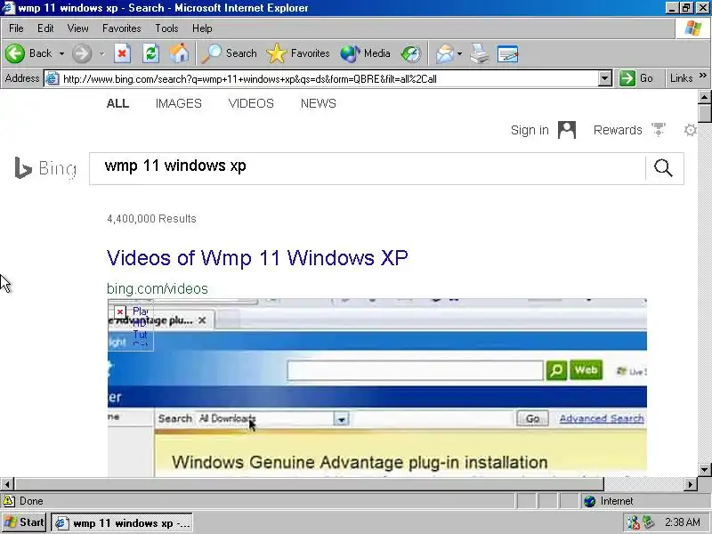Click the IE page icon in address bar
The image size is (712, 534).
[53, 78]
